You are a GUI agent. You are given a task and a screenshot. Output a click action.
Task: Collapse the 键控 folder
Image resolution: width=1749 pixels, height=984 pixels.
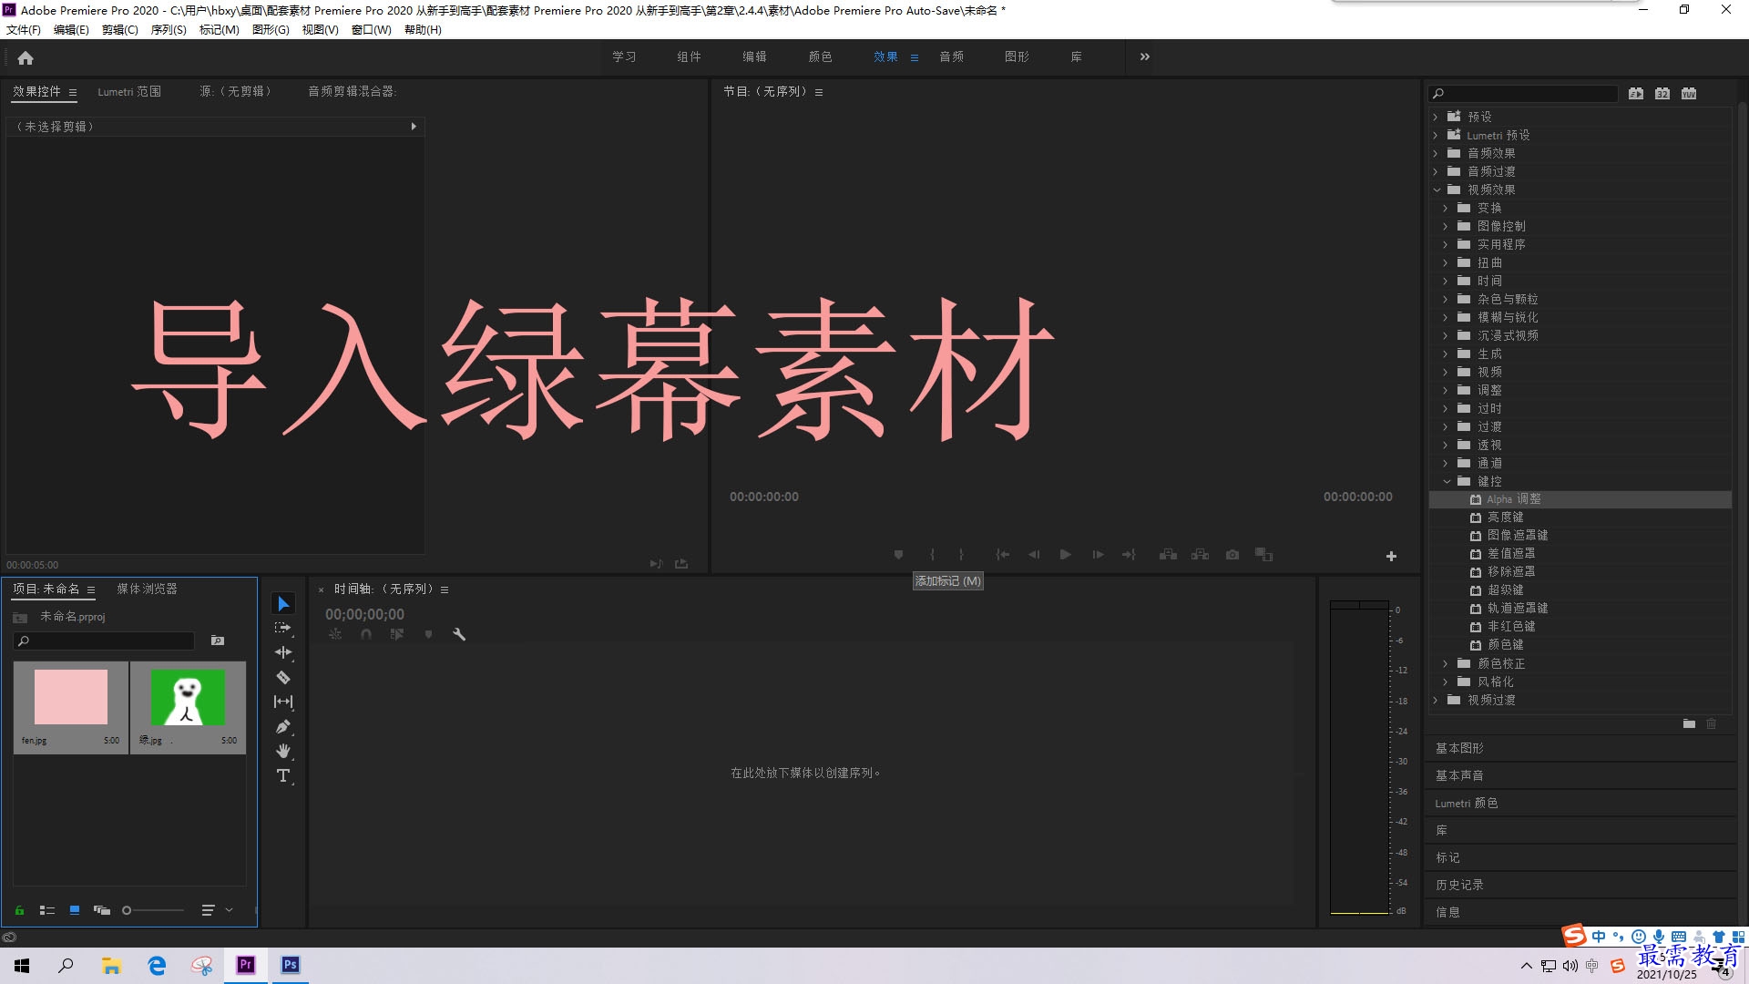tap(1447, 481)
